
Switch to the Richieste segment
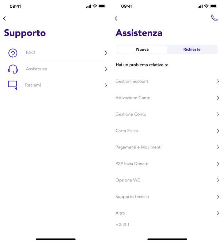[192, 49]
